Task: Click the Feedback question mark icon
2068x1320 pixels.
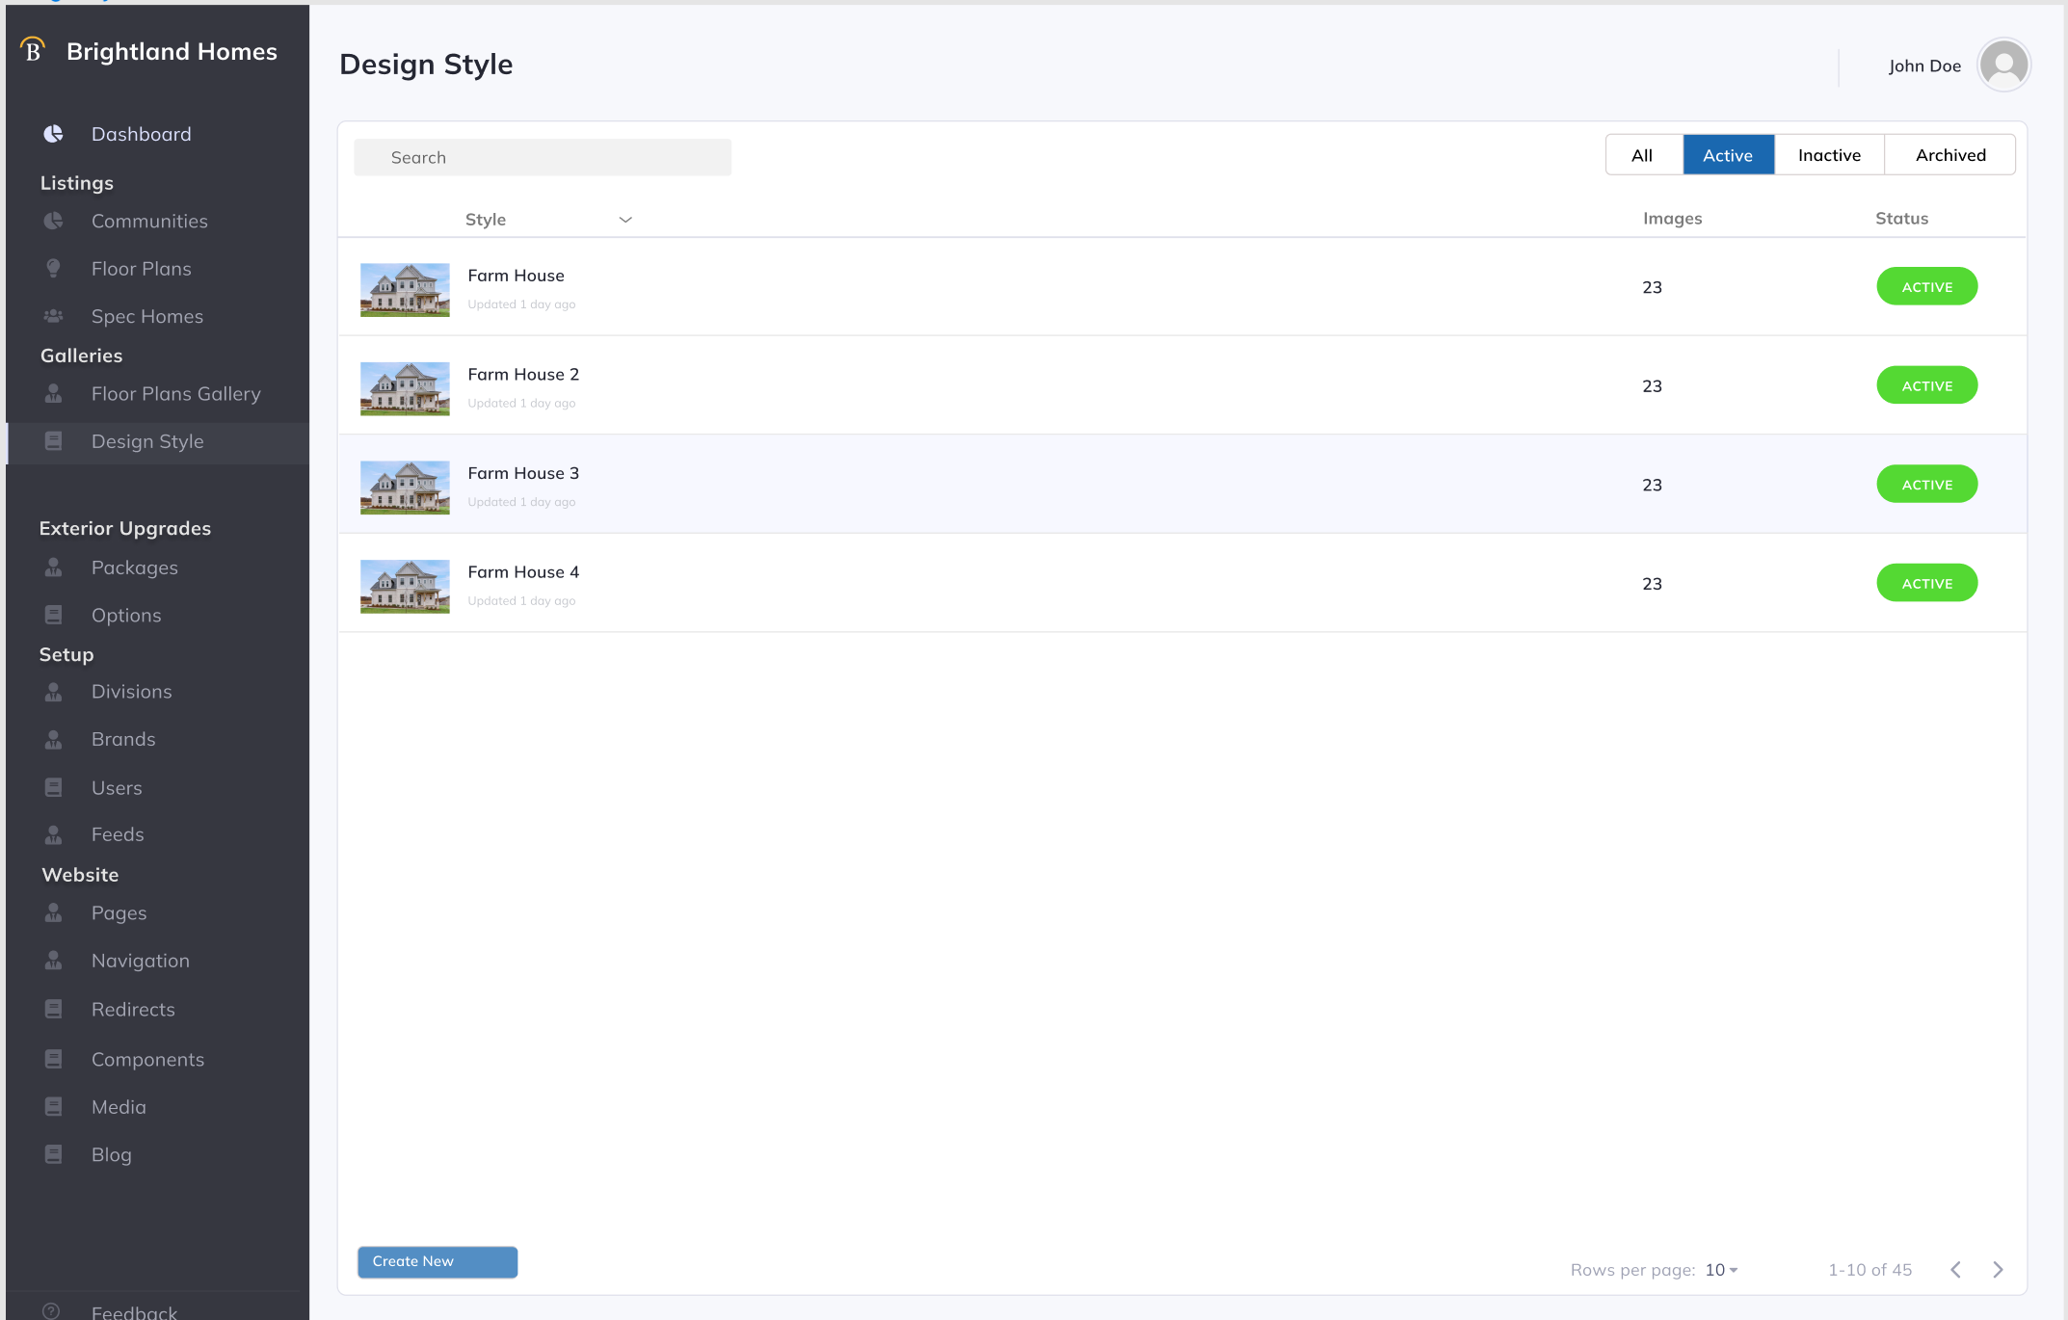Action: click(51, 1310)
